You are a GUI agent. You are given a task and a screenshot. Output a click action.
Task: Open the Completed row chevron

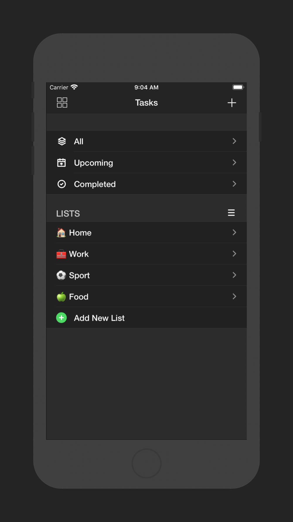[234, 184]
